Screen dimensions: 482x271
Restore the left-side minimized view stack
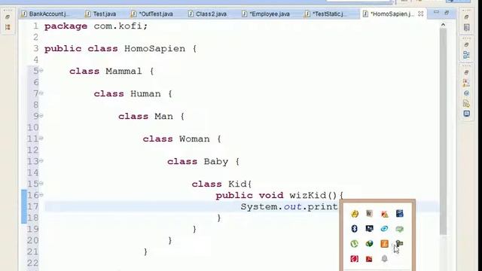8,17
